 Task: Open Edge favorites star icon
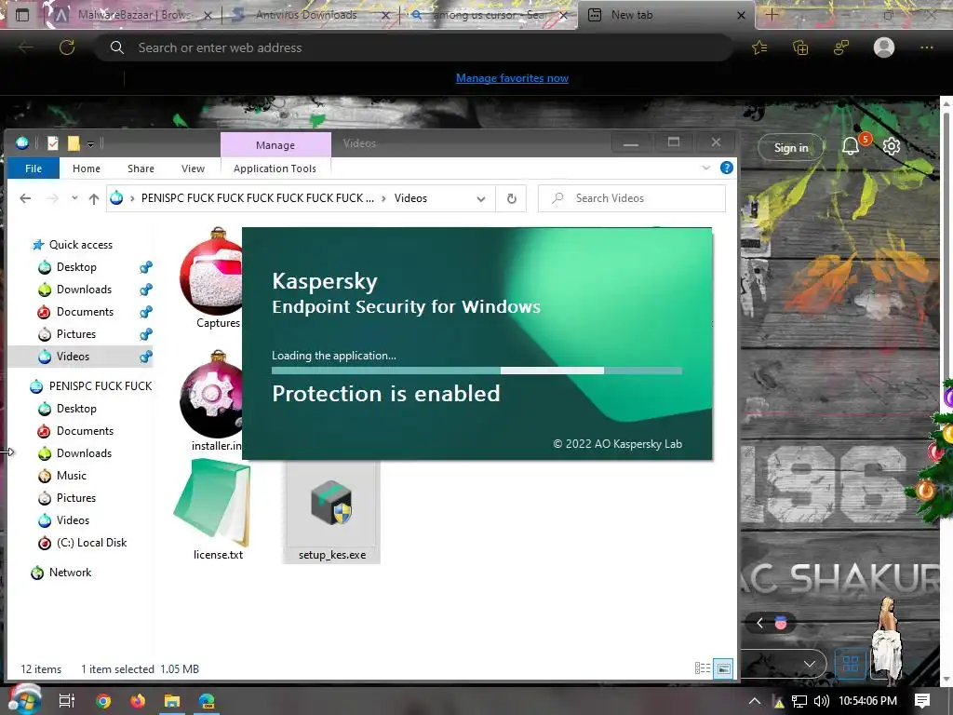(x=759, y=47)
